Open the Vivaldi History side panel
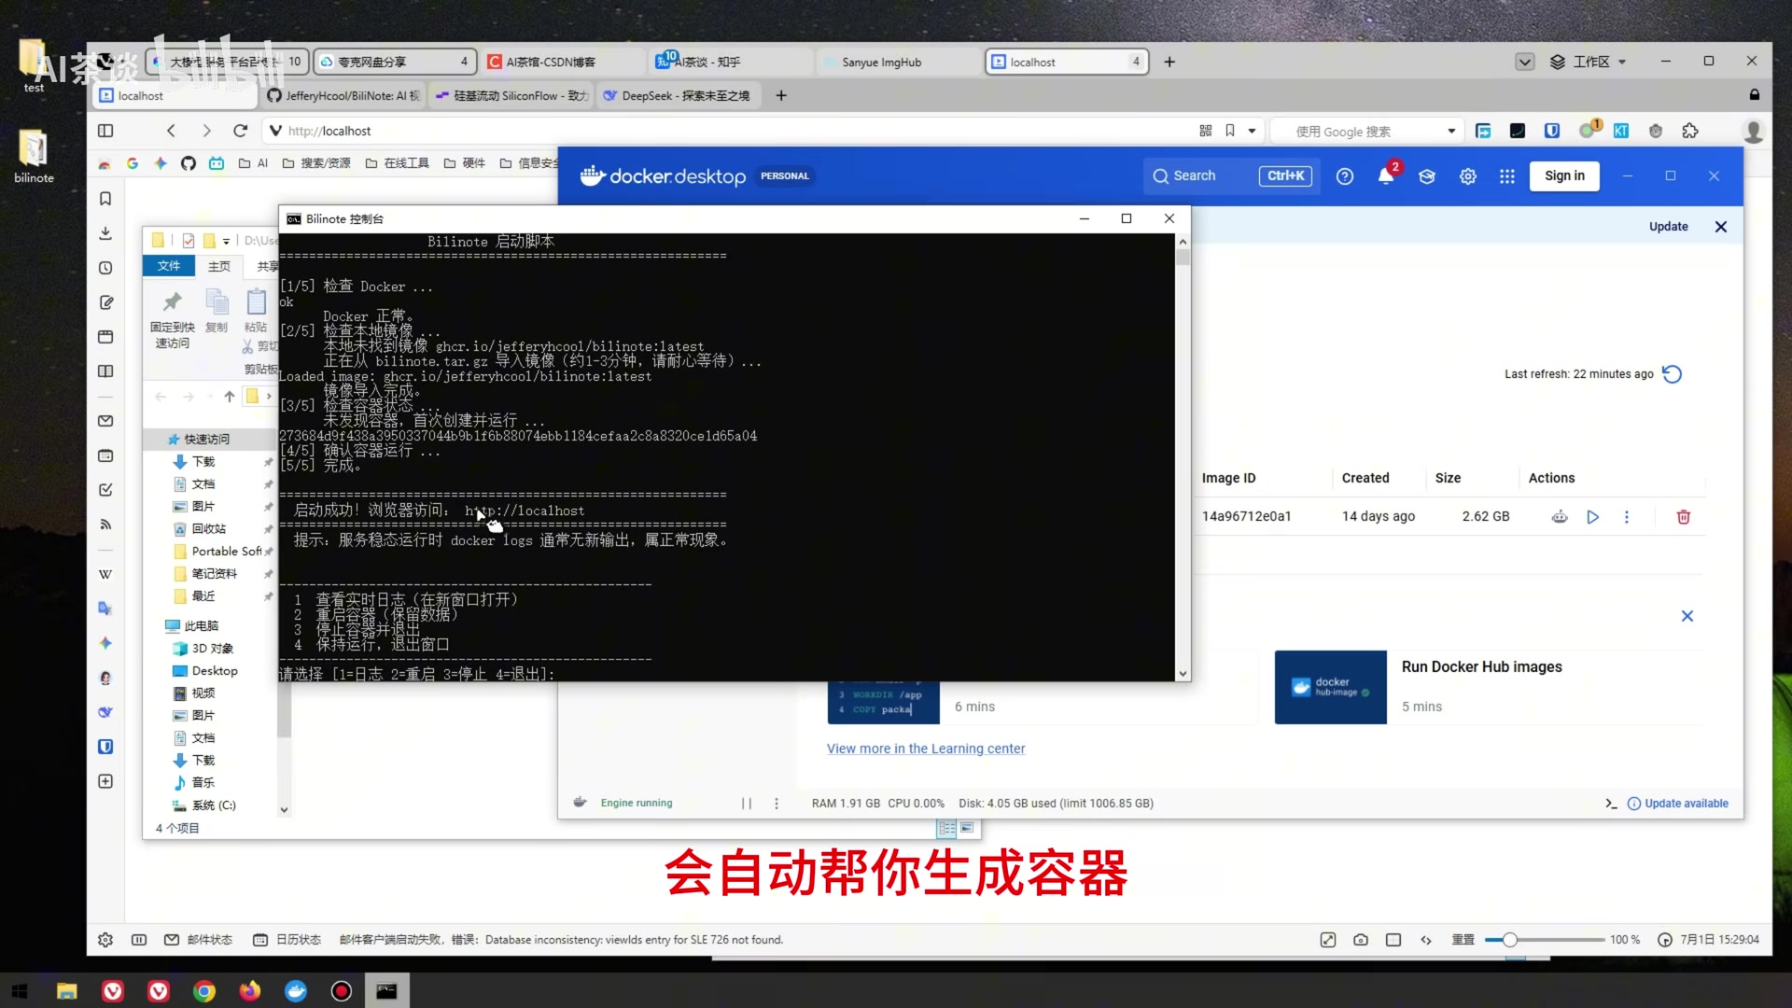The image size is (1792, 1008). (105, 268)
